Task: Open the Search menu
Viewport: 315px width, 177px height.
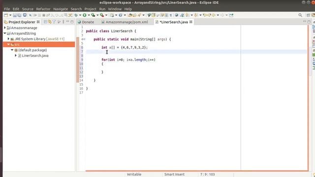Action: pyautogui.click(x=76, y=9)
